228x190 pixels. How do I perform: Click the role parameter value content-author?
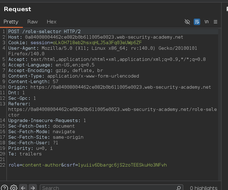pyautogui.click(x=42, y=165)
